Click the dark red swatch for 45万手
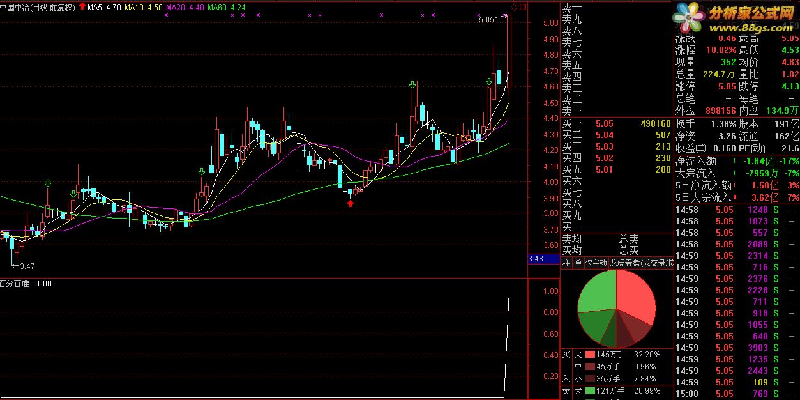This screenshot has width=800, height=400. coord(589,367)
